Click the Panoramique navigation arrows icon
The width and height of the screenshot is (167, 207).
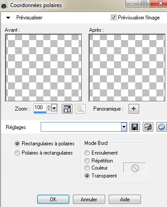[133, 109]
